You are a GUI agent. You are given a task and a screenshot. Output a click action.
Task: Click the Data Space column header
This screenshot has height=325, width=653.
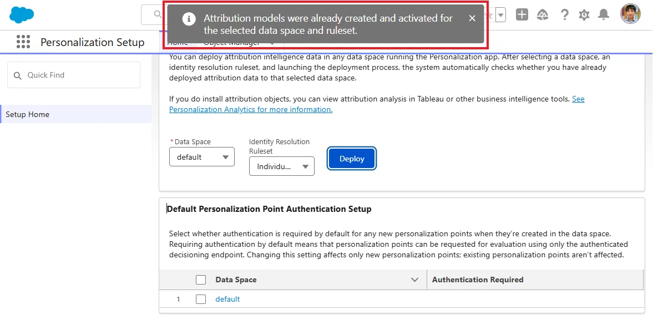236,280
